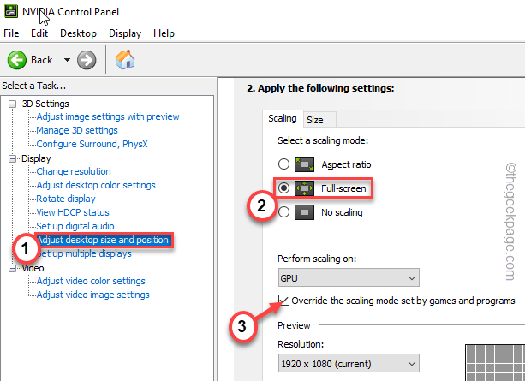The width and height of the screenshot is (525, 381).
Task: Open Adjust image settings with preview
Action: [108, 116]
